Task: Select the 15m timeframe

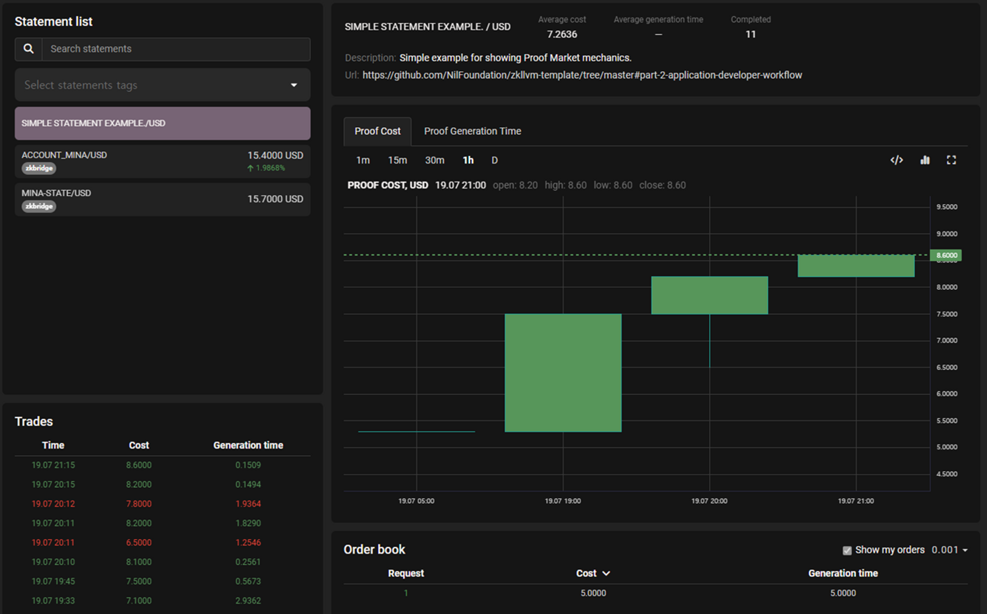Action: click(x=397, y=160)
